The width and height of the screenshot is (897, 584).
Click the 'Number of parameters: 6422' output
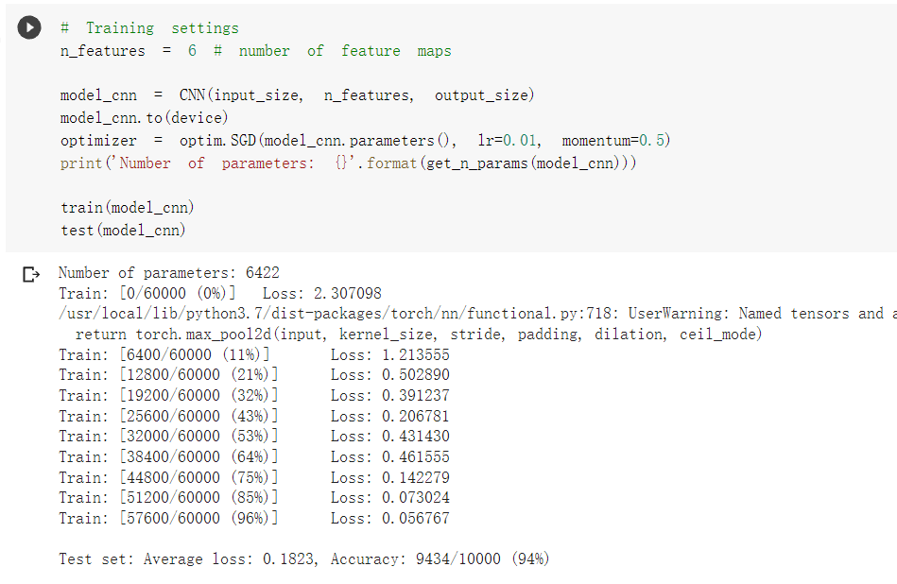pyautogui.click(x=168, y=273)
